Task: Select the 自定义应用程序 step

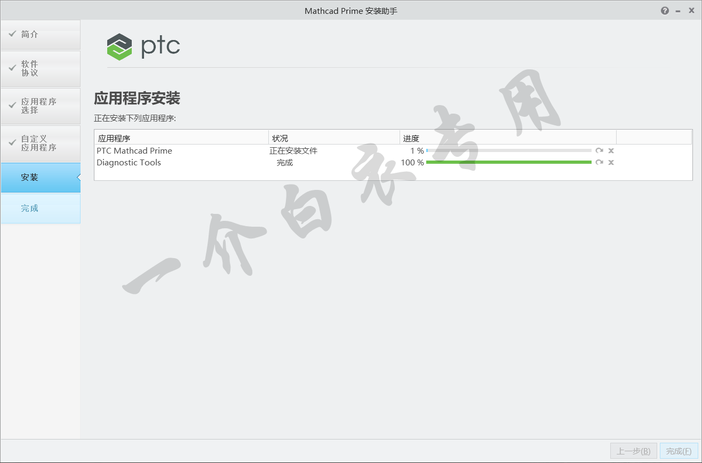Action: pyautogui.click(x=41, y=143)
